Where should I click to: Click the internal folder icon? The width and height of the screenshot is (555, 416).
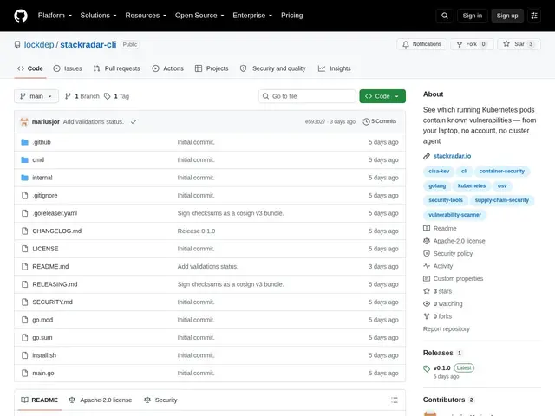(24, 178)
